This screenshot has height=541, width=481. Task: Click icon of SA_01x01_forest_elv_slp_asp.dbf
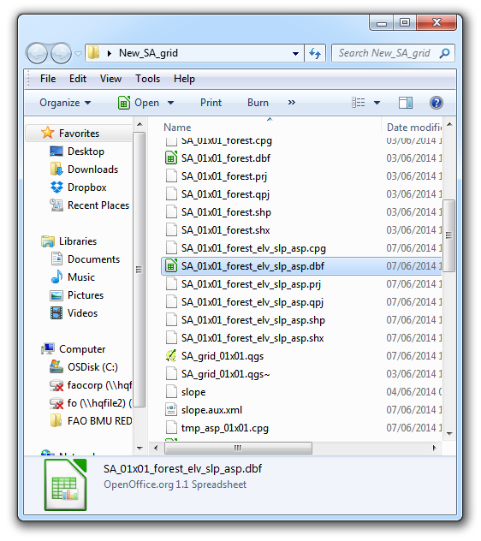[x=171, y=266]
